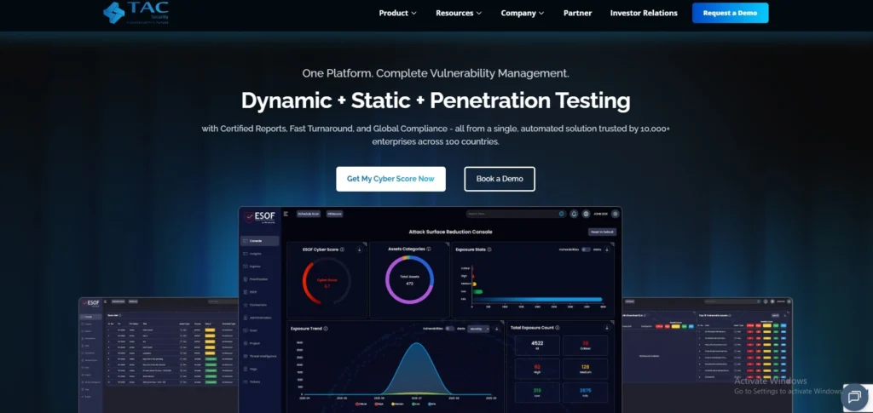Click the ESOF logo in left dashboard preview
873x413 pixels.
pos(90,303)
